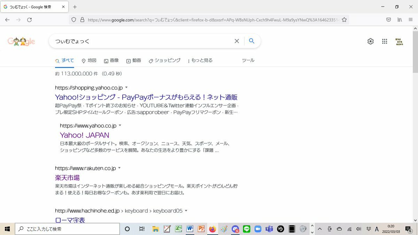Viewport: 418px width, 235px height.
Task: Click the Google search text field
Action: pyautogui.click(x=143, y=41)
